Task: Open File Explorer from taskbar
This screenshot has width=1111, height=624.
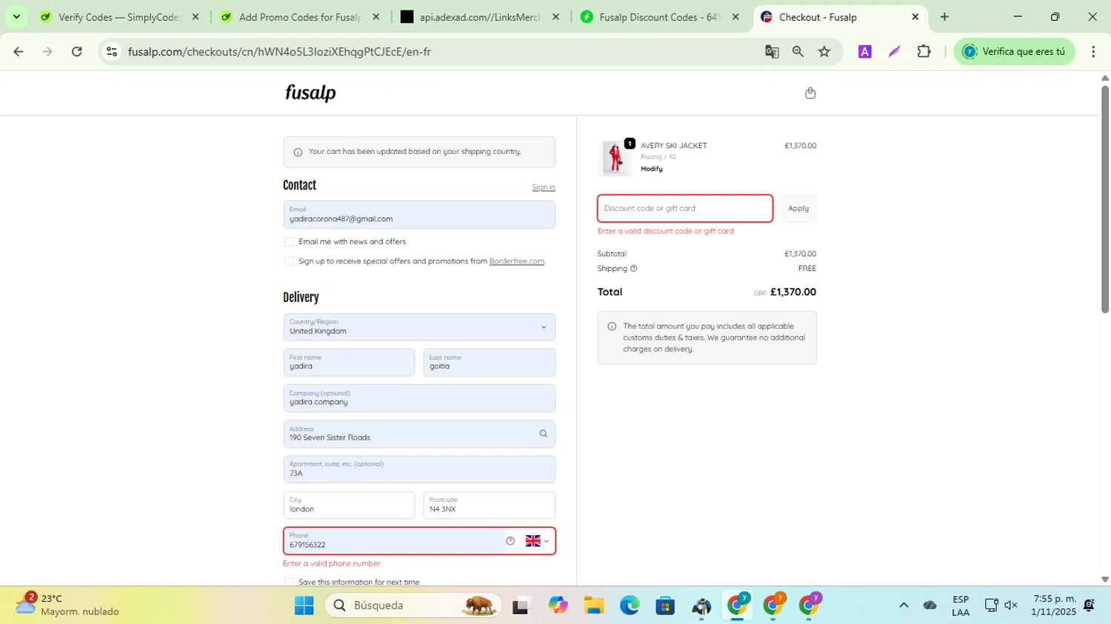Action: tap(593, 605)
